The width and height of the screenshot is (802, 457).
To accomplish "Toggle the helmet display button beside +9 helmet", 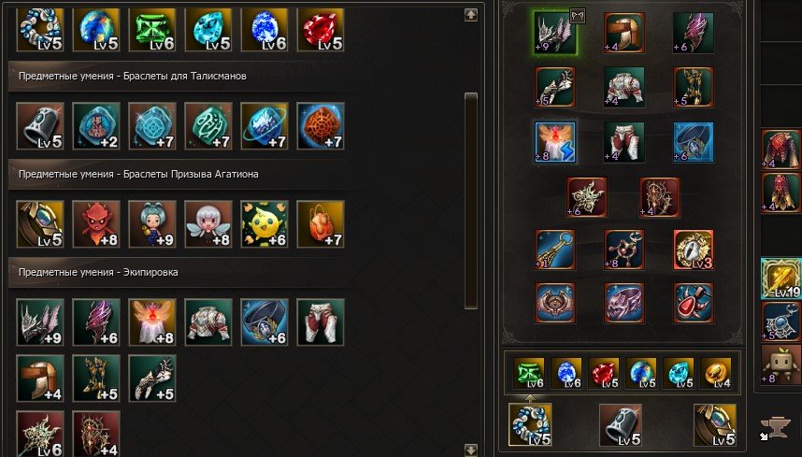I will [578, 17].
